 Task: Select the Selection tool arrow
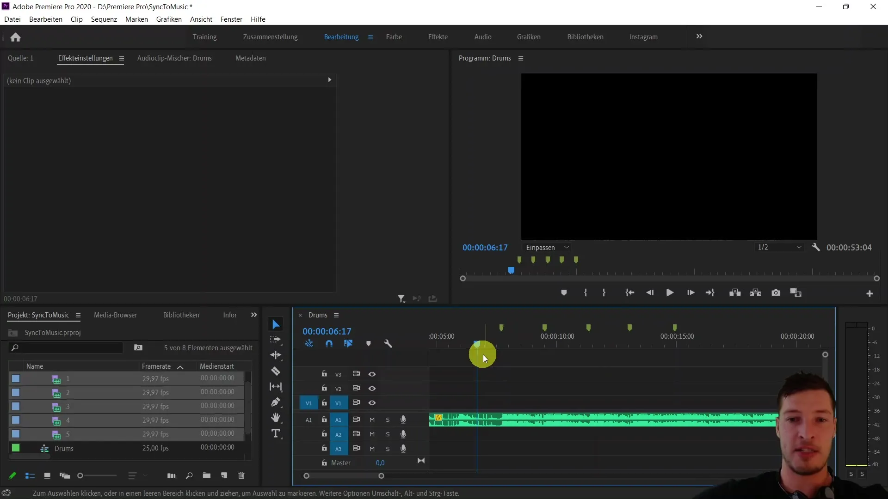[x=276, y=324]
